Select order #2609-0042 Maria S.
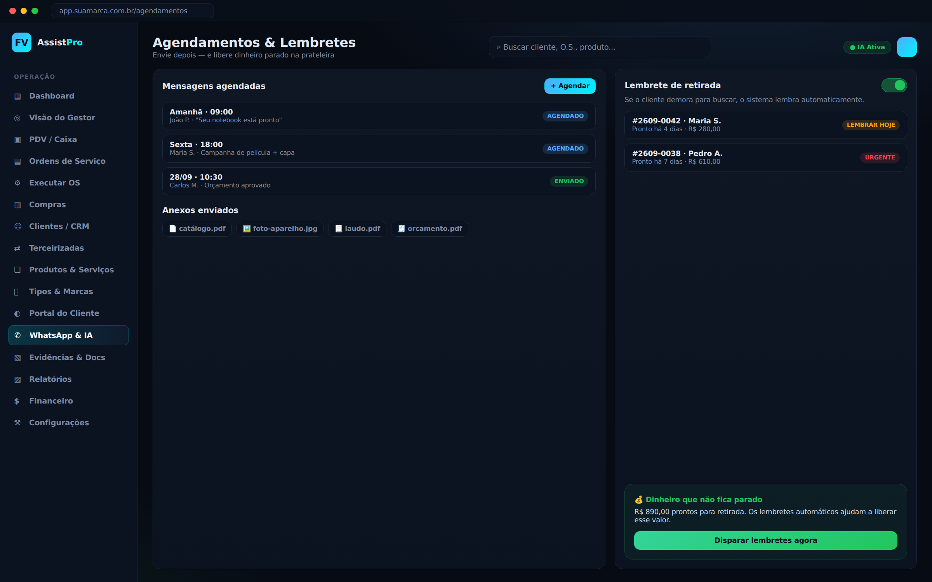This screenshot has height=582, width=932. (765, 125)
